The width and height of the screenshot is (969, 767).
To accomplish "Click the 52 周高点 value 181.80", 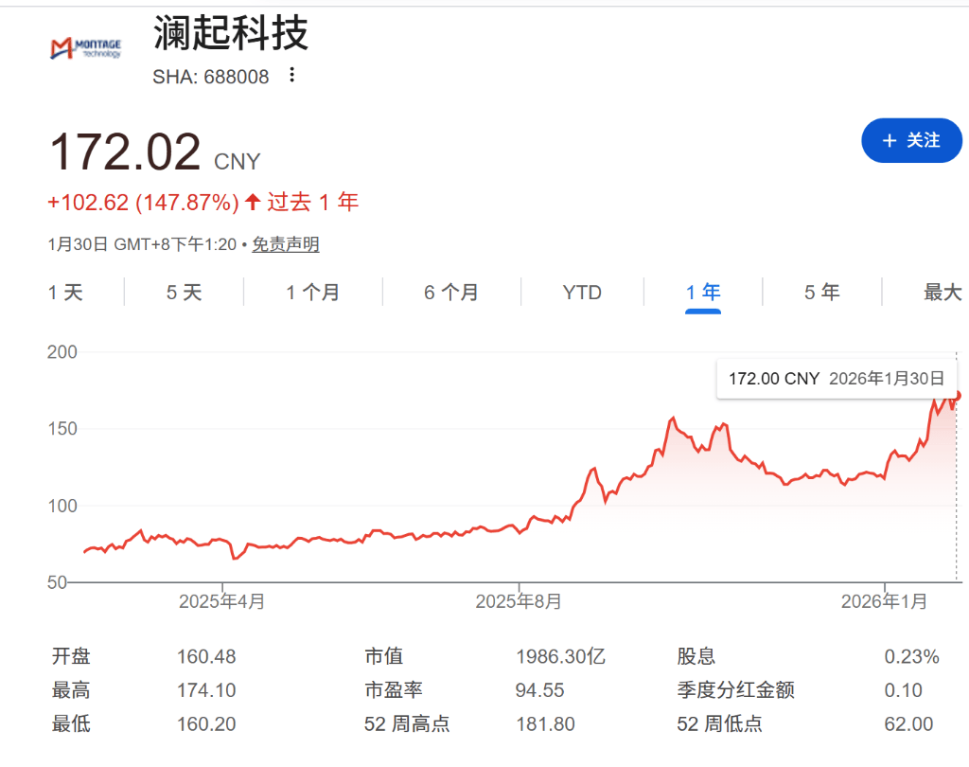I will click(545, 724).
